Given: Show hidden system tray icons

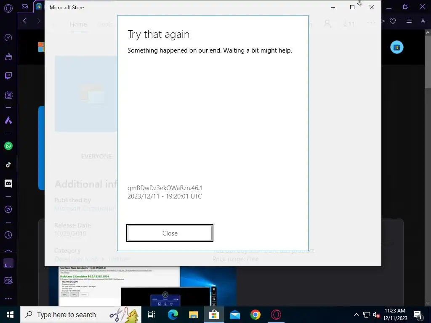Looking at the screenshot, I should (x=356, y=315).
